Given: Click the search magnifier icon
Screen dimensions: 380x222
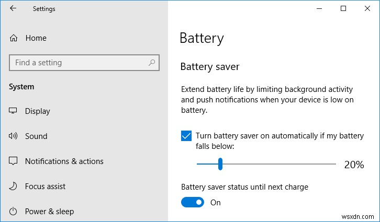Looking at the screenshot, I should tap(152, 63).
